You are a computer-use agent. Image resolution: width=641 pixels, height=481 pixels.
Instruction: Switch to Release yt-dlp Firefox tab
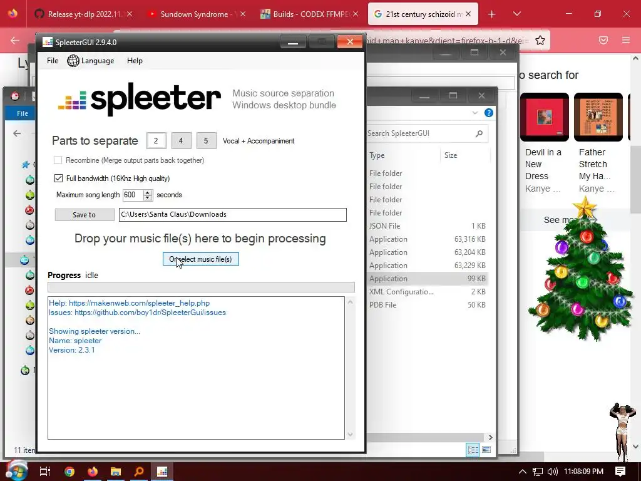(85, 14)
